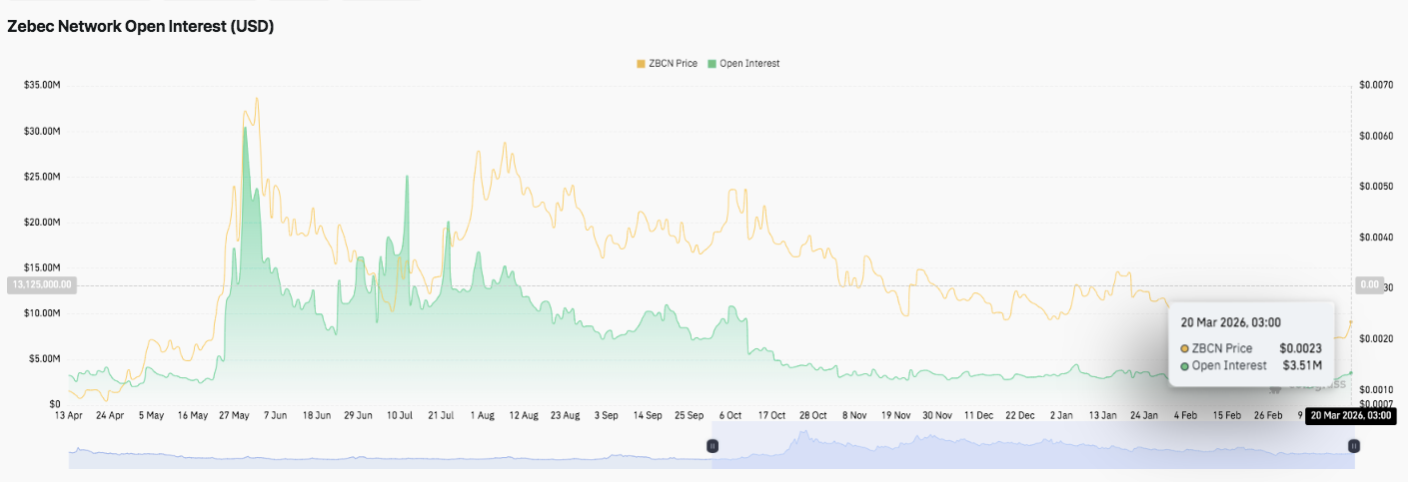The image size is (1408, 482).
Task: Click the yellow ZBCN Price legend swatch
Action: (640, 63)
